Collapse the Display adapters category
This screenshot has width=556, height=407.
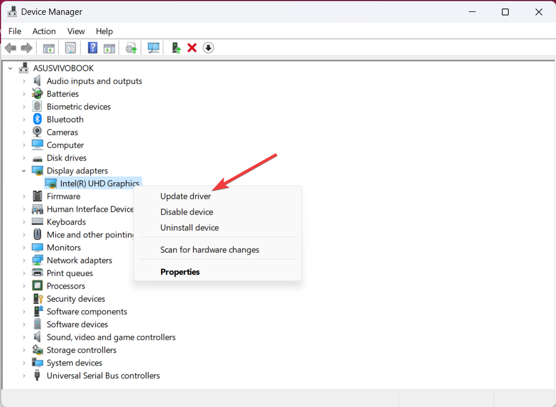coord(23,170)
